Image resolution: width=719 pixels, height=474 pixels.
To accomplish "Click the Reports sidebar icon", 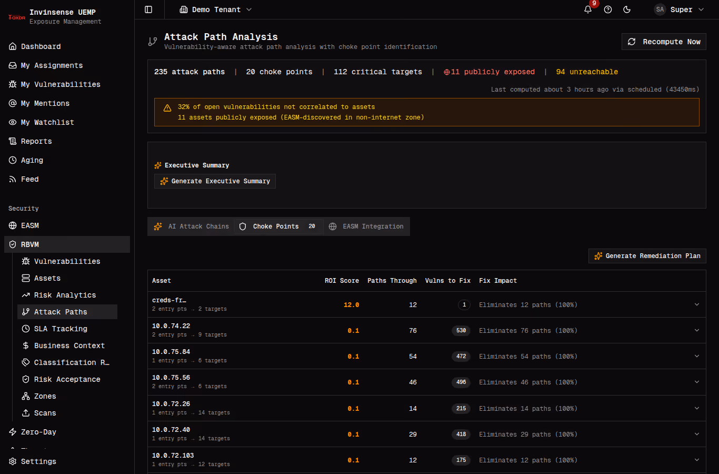I will click(13, 141).
